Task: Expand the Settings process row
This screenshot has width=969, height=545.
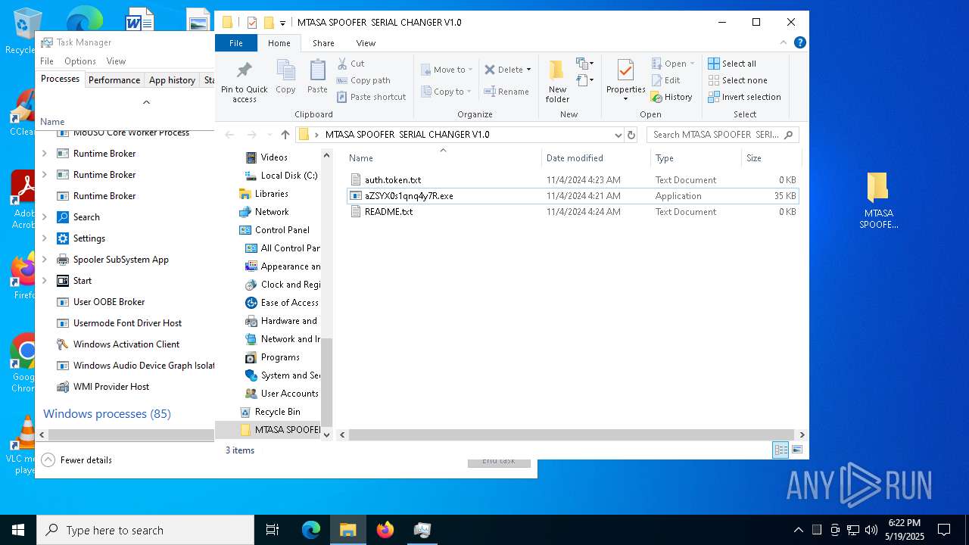Action: pyautogui.click(x=44, y=238)
